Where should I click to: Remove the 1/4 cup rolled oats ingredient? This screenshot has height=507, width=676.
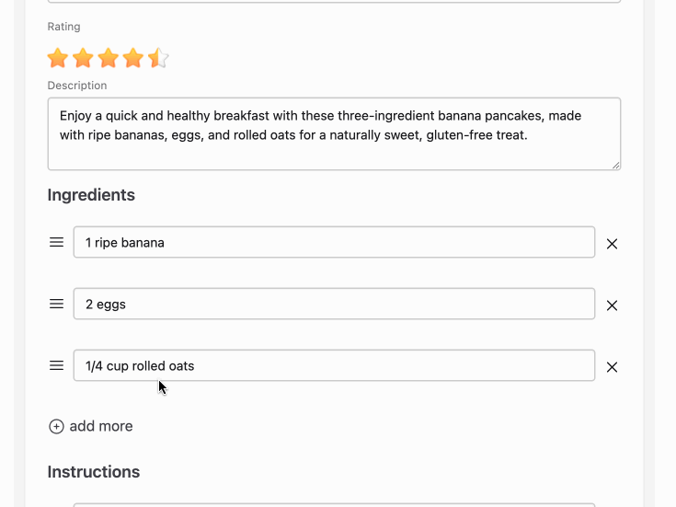pyautogui.click(x=612, y=367)
